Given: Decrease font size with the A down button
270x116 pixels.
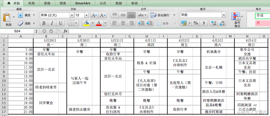Looking at the screenshot, I should 103,15.
